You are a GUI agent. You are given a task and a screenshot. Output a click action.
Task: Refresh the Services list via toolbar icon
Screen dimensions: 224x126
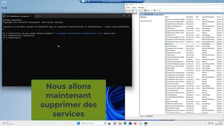(x=139, y=10)
